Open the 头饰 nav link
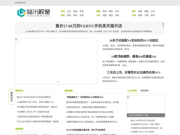180x135 pixels. pos(153,11)
